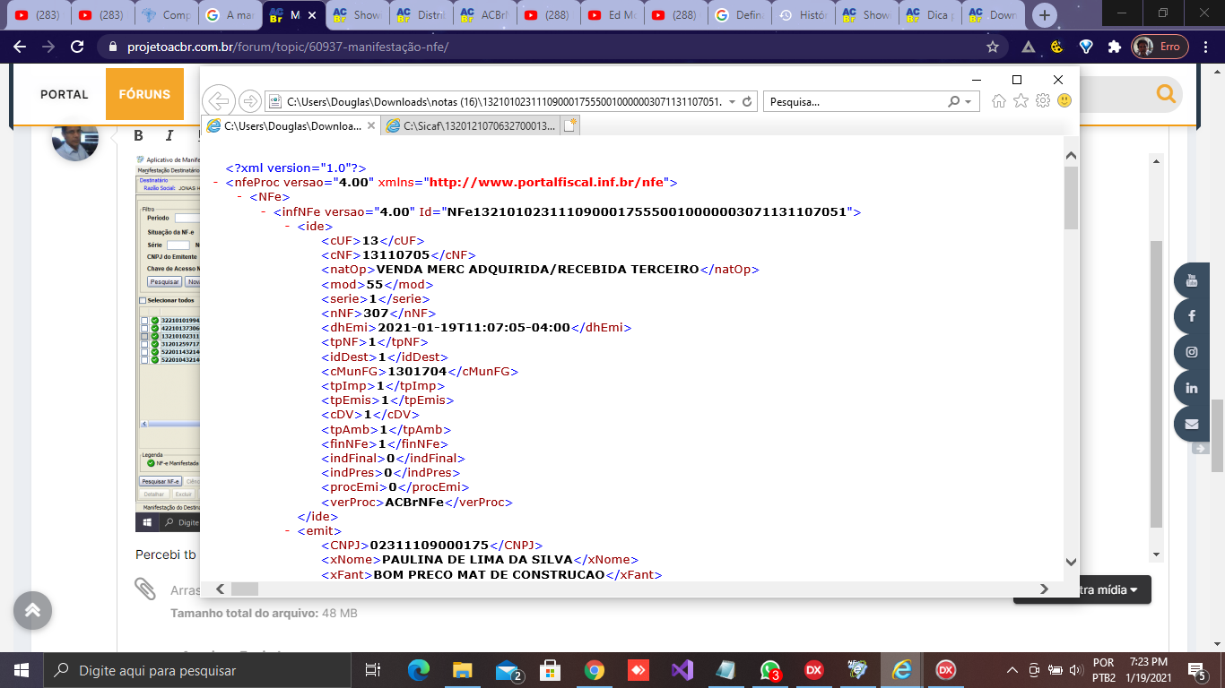Viewport: 1225px width, 688px height.
Task: Open the Facebook social sidebar icon
Action: pos(1192,316)
